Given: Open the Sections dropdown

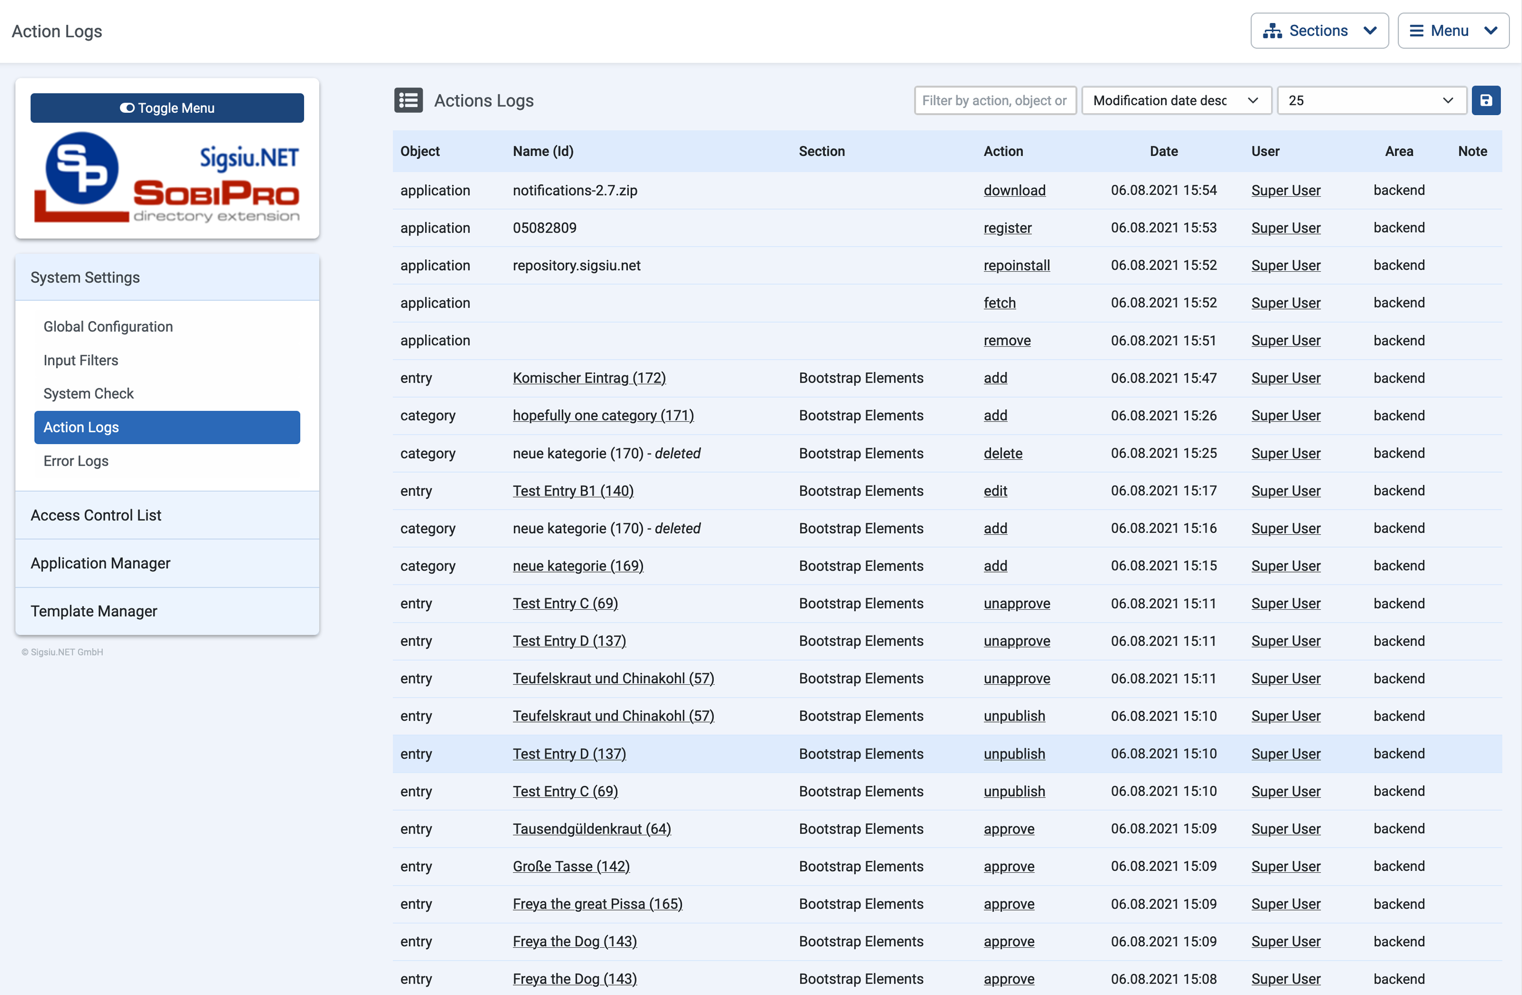Looking at the screenshot, I should click(x=1319, y=30).
